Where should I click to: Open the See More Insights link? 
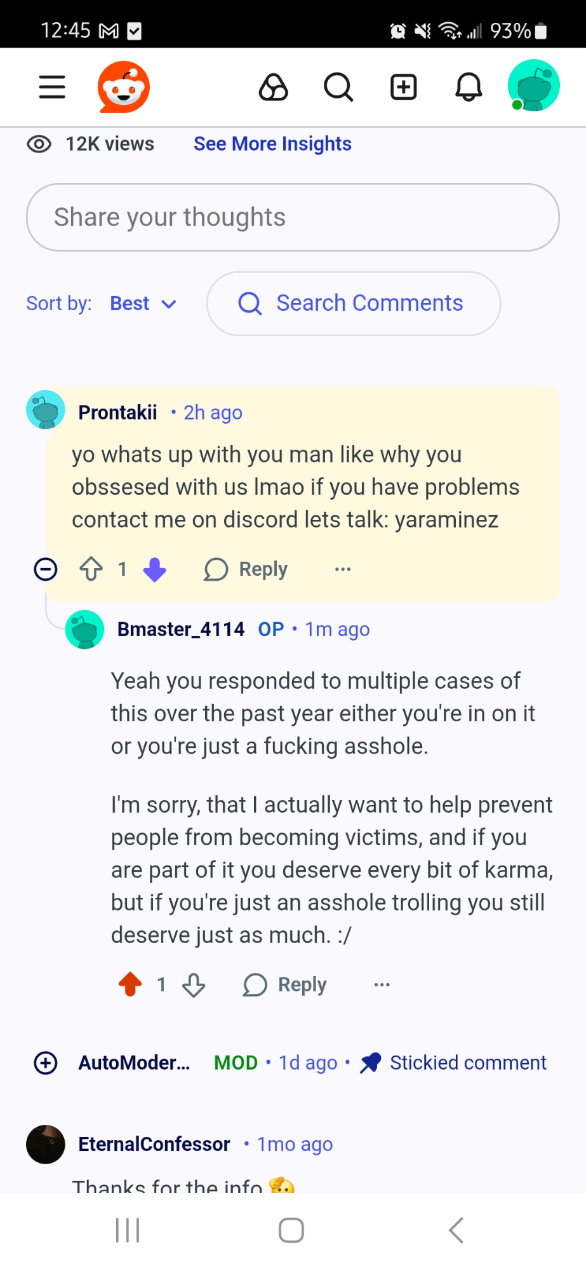pyautogui.click(x=272, y=144)
